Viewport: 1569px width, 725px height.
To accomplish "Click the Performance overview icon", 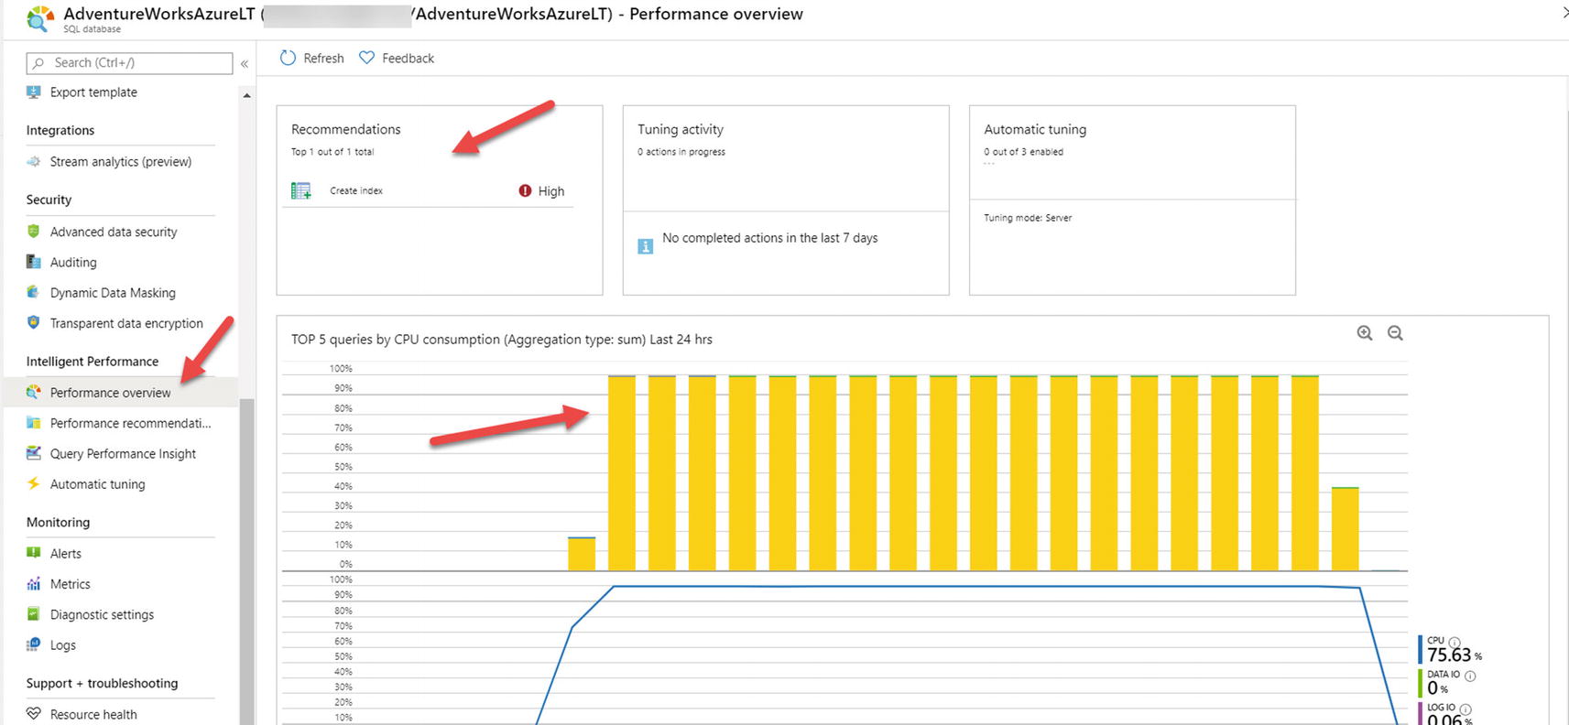I will 34,392.
